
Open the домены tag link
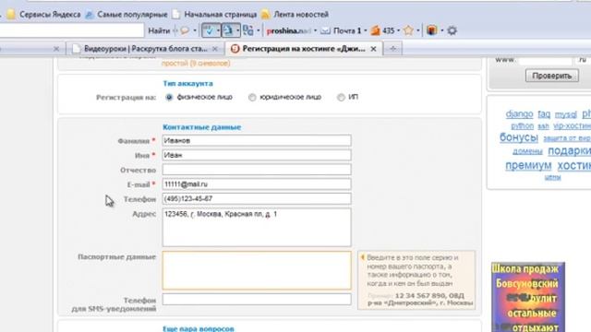527,151
